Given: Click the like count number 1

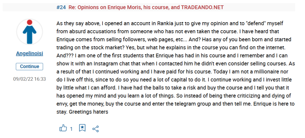Looking at the screenshot, I should [x=71, y=129].
